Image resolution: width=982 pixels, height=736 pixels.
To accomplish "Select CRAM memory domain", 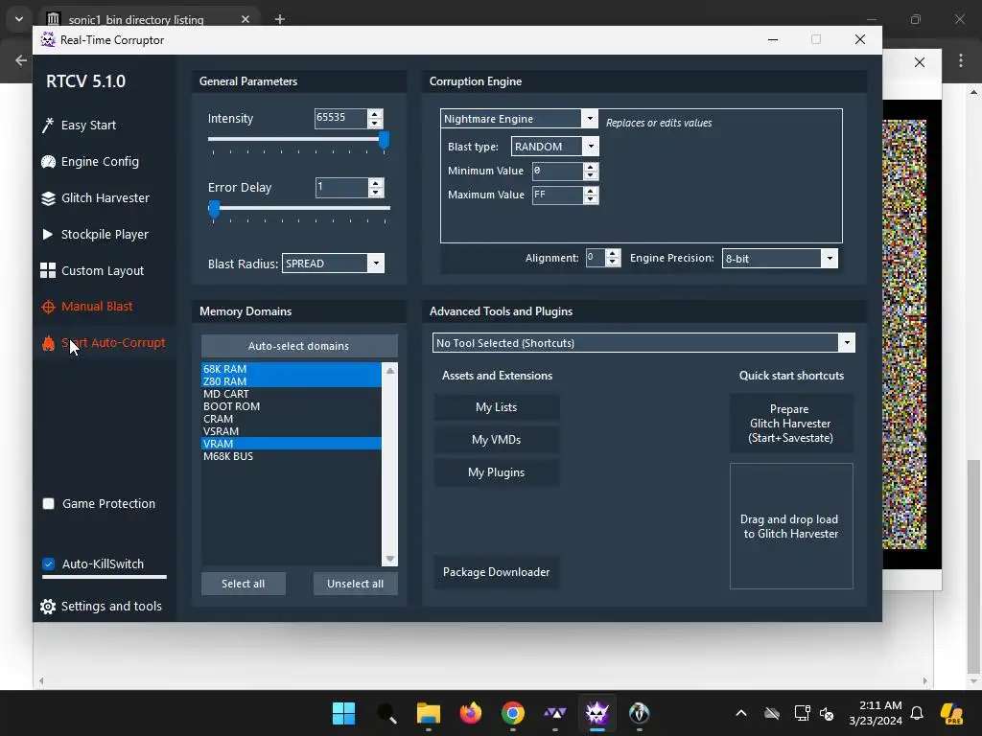I will coord(292,420).
